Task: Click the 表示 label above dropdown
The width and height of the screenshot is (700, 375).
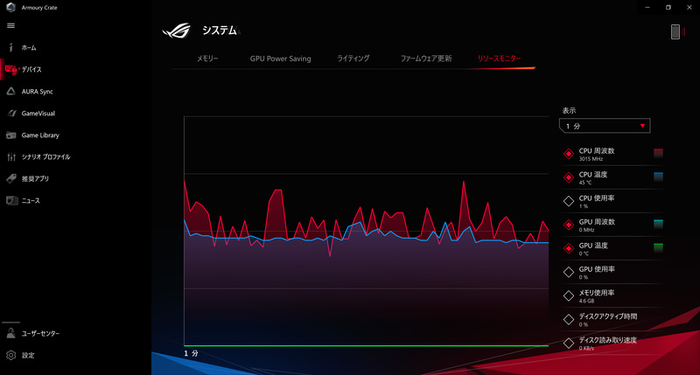Action: point(569,111)
